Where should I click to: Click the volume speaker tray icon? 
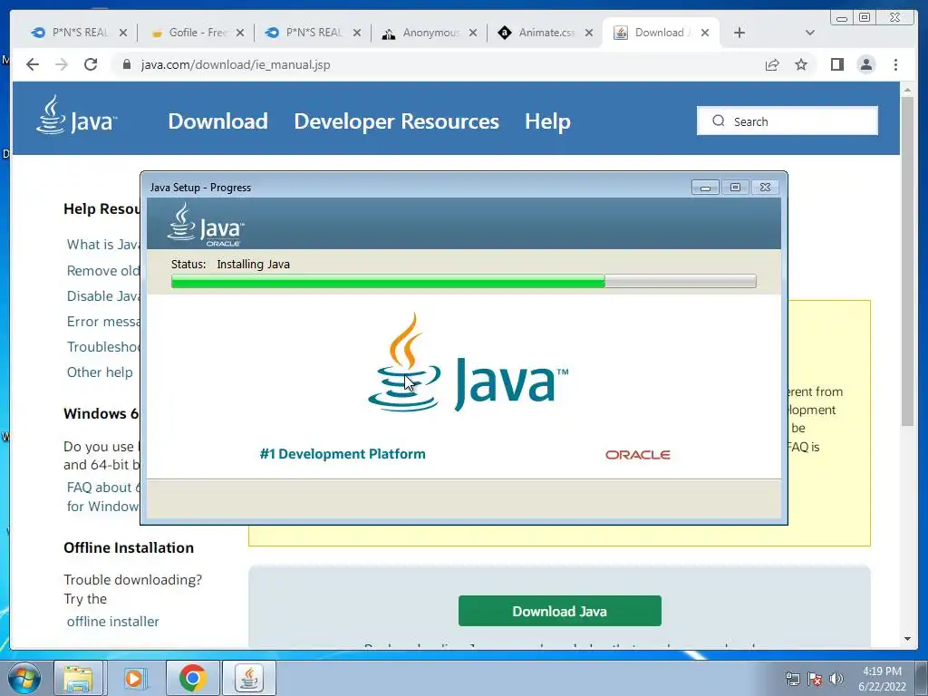pos(836,679)
